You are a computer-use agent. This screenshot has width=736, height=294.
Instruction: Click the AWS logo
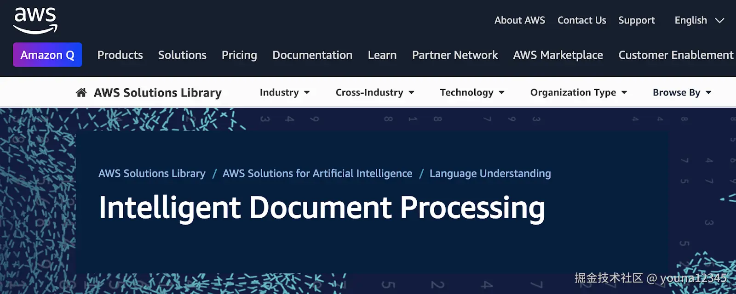[x=35, y=21]
